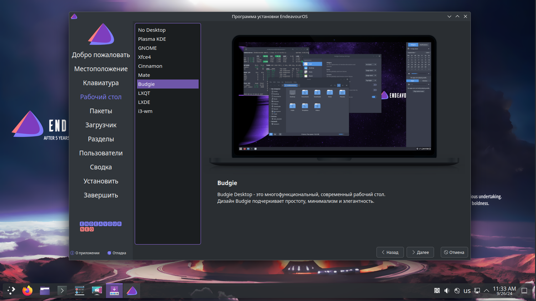The height and width of the screenshot is (301, 536).
Task: Minimize the EndeavourOS installer window
Action: 449,16
